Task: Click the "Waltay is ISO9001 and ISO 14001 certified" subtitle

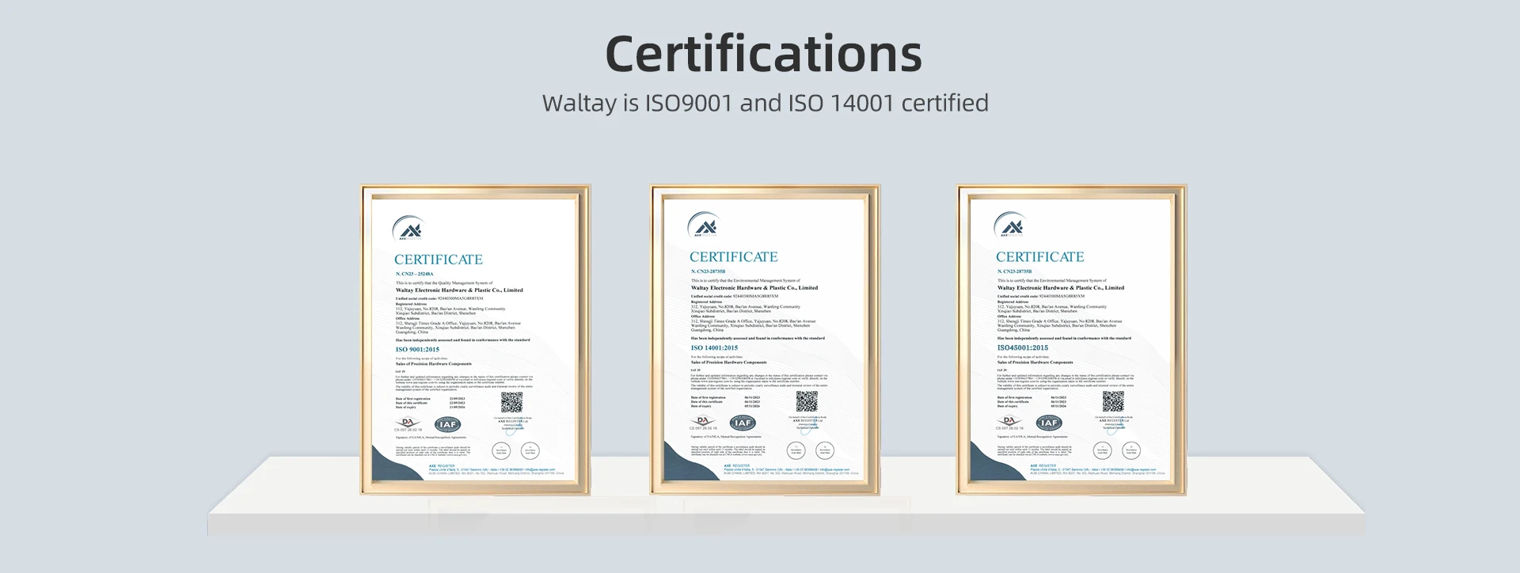Action: (765, 103)
